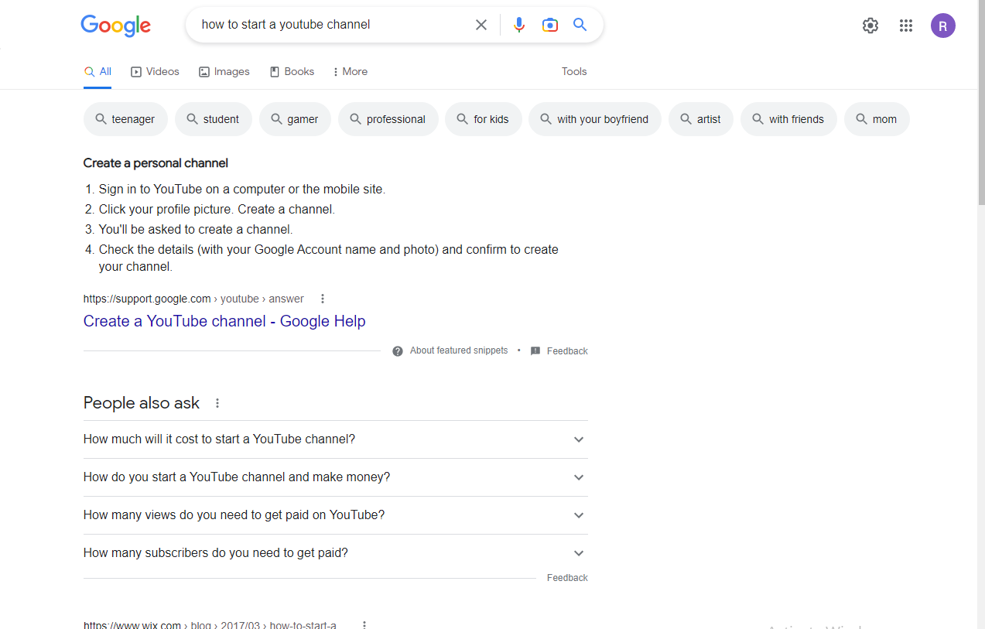
Task: Open the search Tools menu
Action: click(x=574, y=72)
